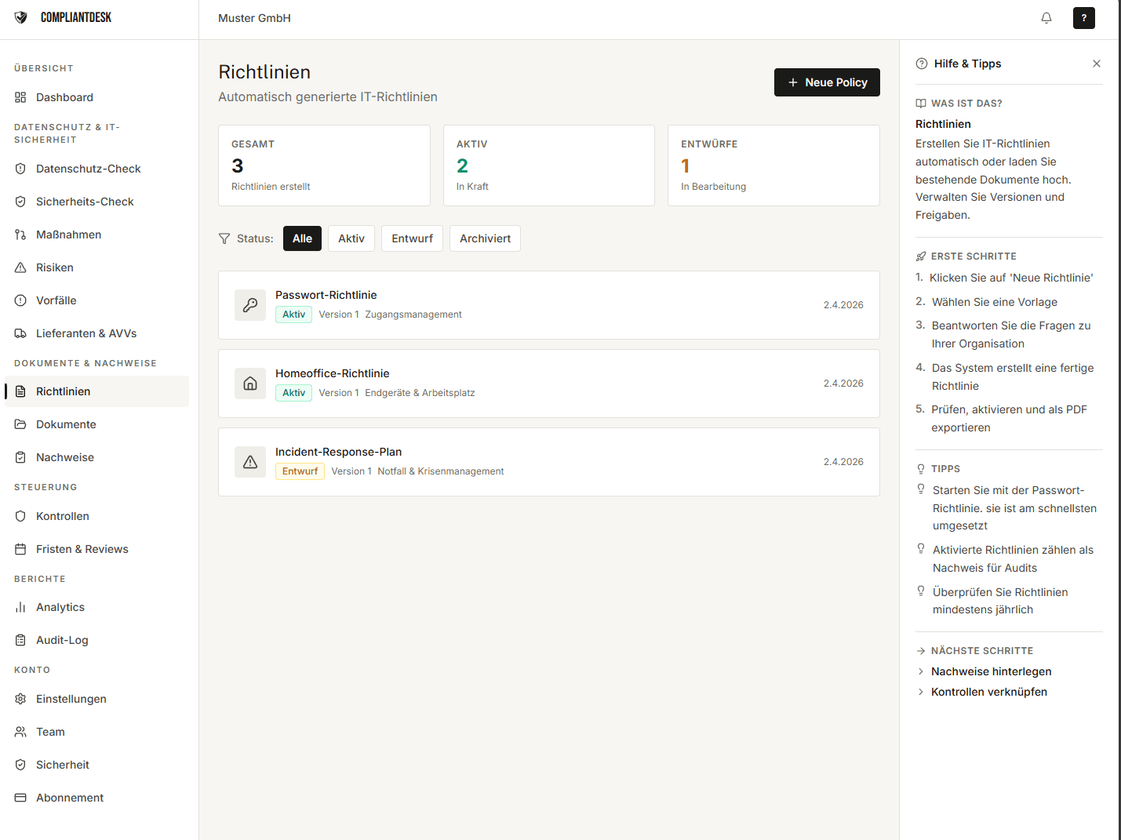Click the warning icon of Incident-Response-Plan
1121x840 pixels.
point(250,462)
